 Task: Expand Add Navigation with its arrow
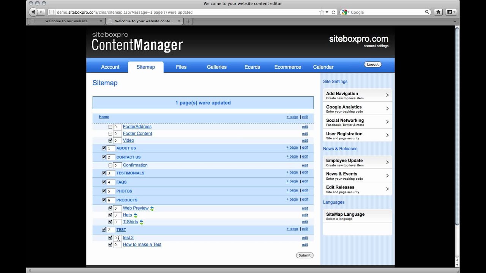click(x=387, y=95)
